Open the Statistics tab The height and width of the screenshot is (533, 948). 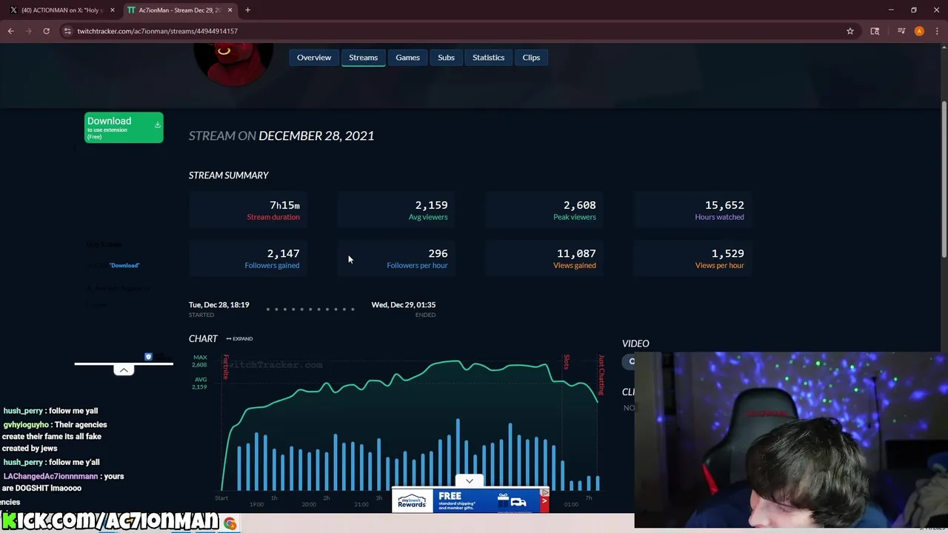488,57
